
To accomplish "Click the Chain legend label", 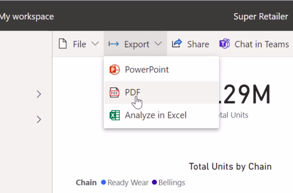I will [86, 182].
